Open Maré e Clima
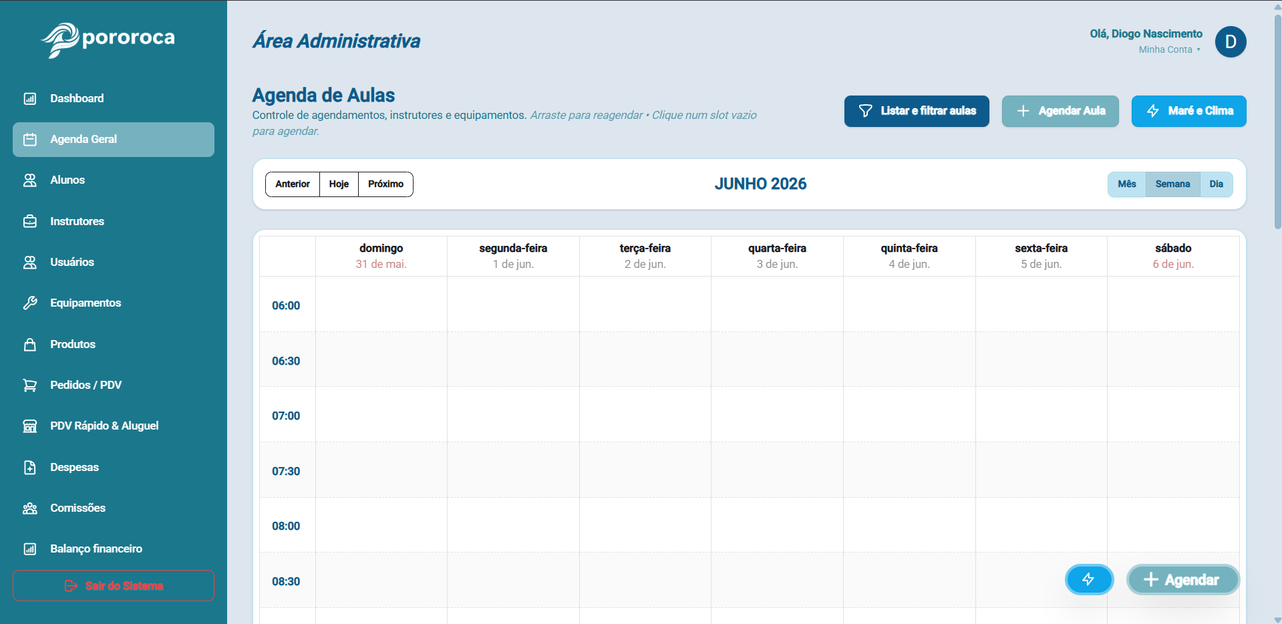Image resolution: width=1282 pixels, height=624 pixels. [x=1188, y=111]
